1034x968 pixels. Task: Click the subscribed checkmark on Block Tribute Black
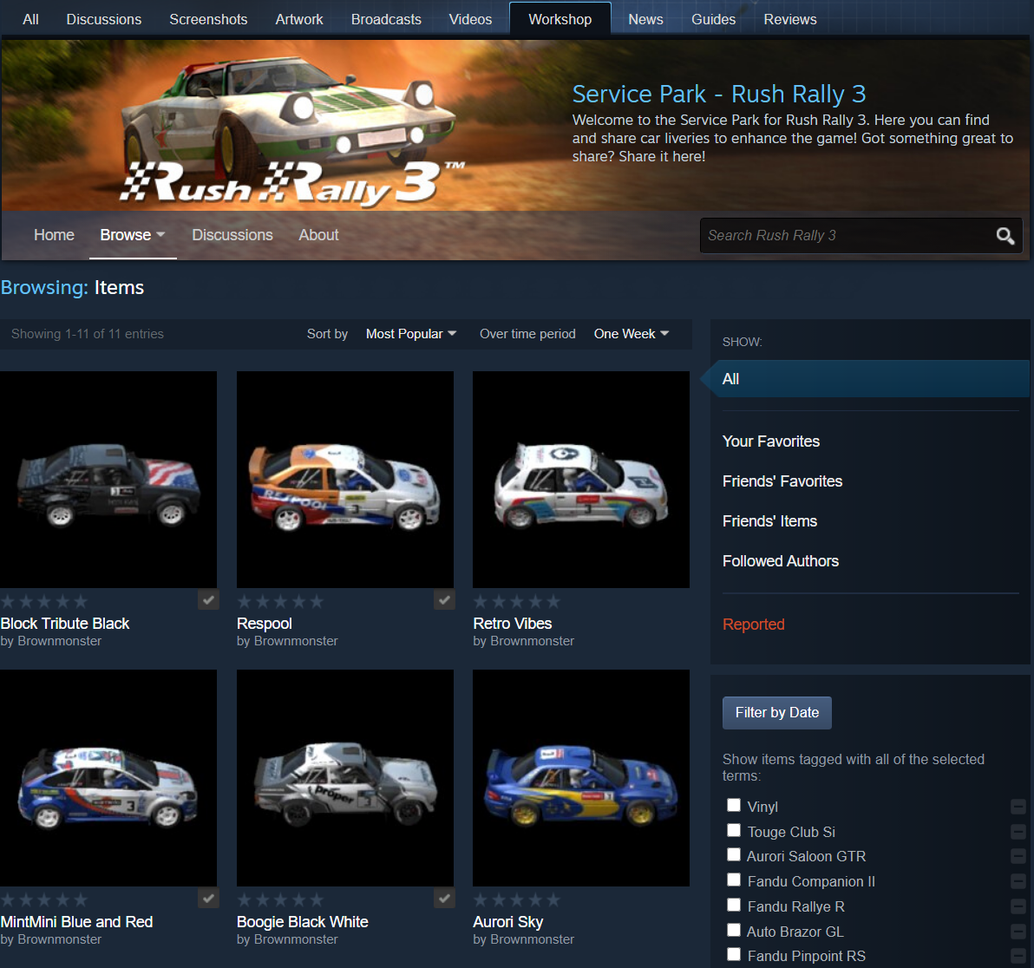[208, 599]
